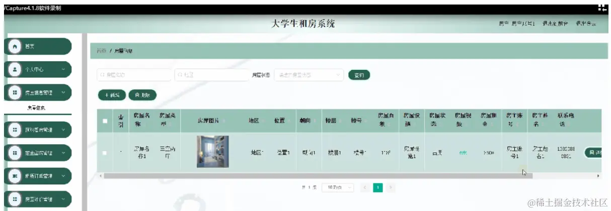Click the 楼层1 cell in the row
Viewport: 611px width, 211px height.
(334, 153)
